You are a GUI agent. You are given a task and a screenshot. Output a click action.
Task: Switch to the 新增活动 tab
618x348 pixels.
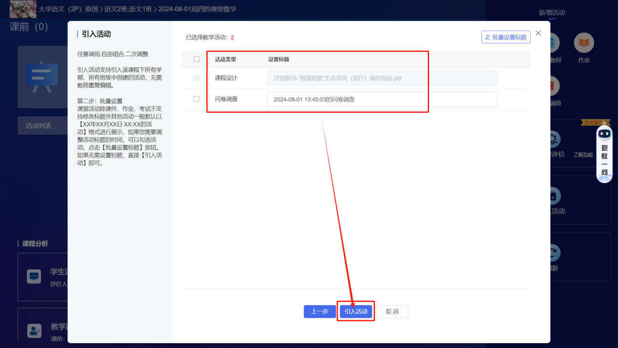(x=552, y=13)
